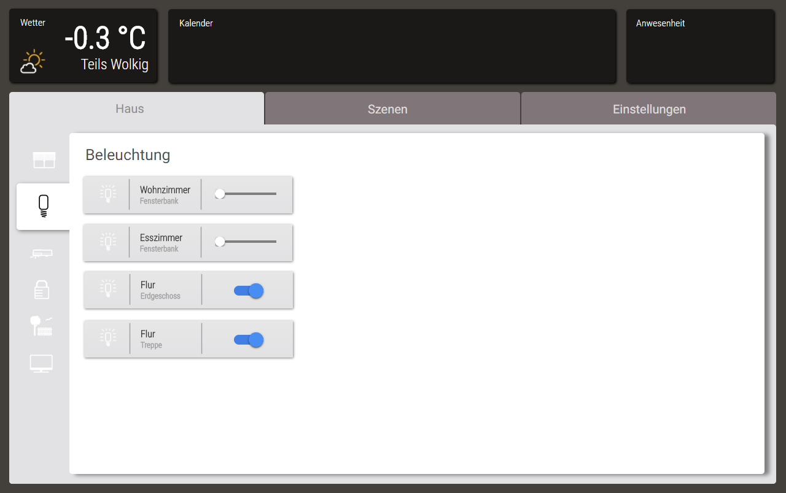The width and height of the screenshot is (786, 493).
Task: Click the Teils Wolkig weather description
Action: 115,64
